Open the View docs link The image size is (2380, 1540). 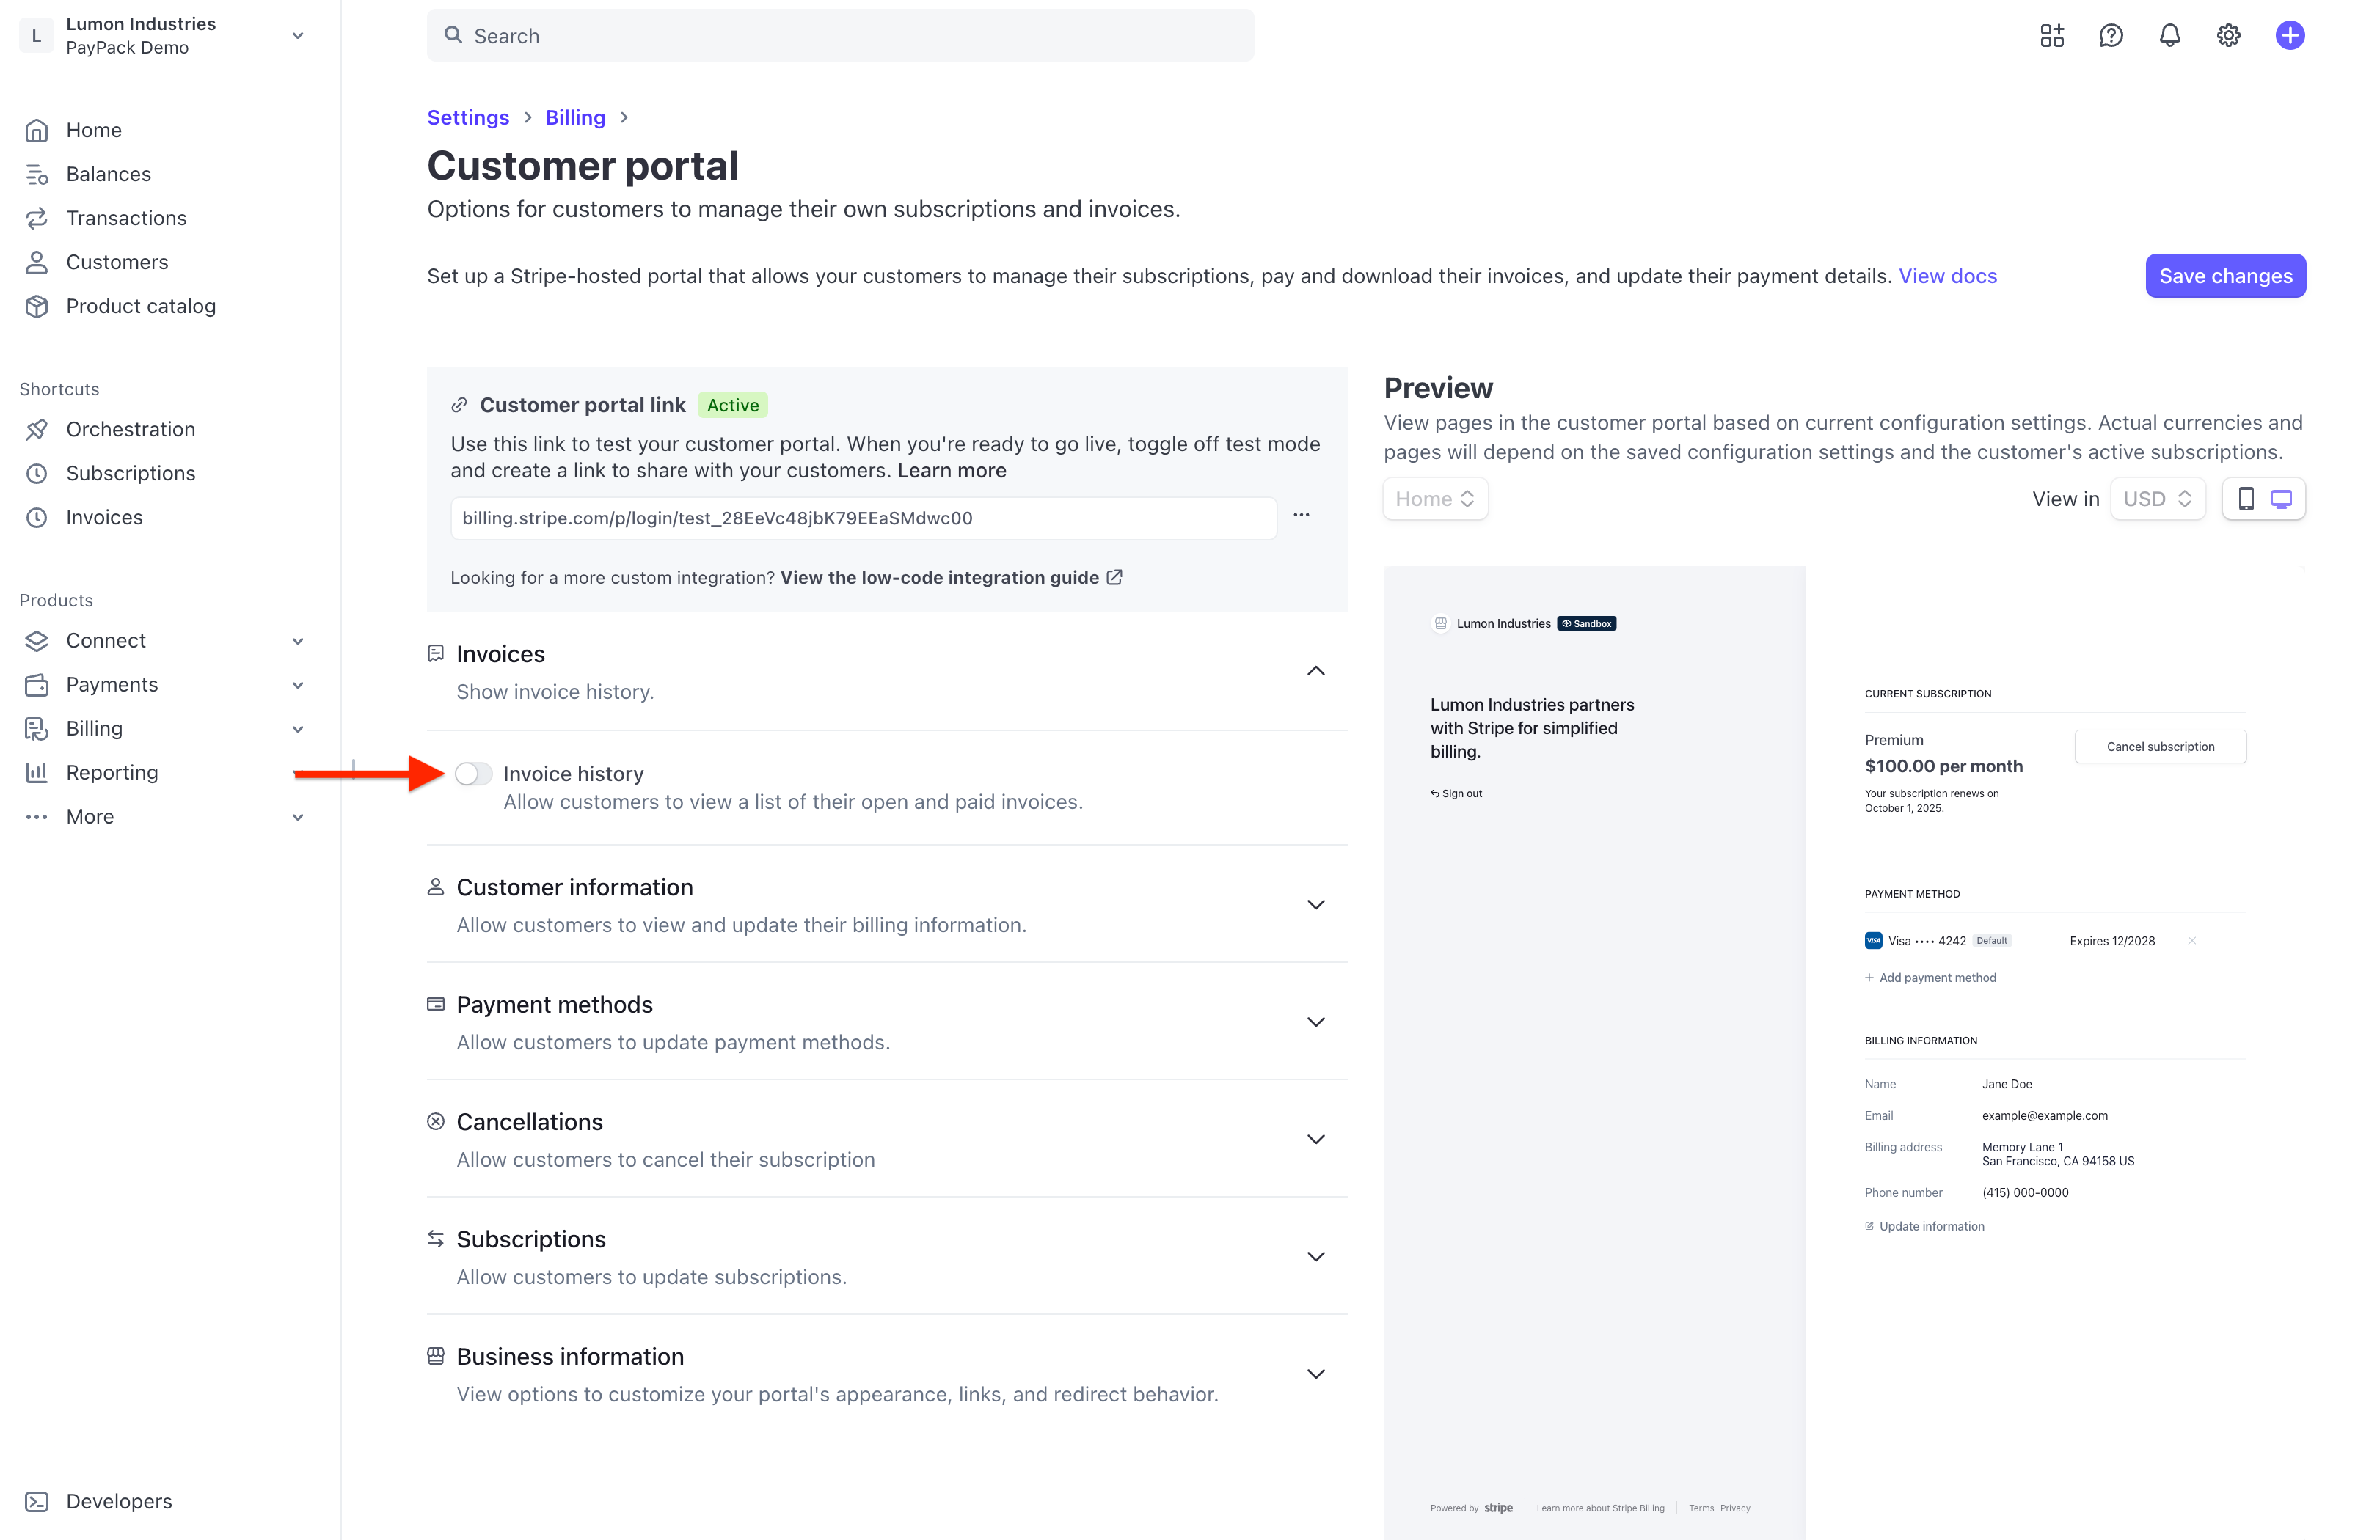(x=1947, y=276)
